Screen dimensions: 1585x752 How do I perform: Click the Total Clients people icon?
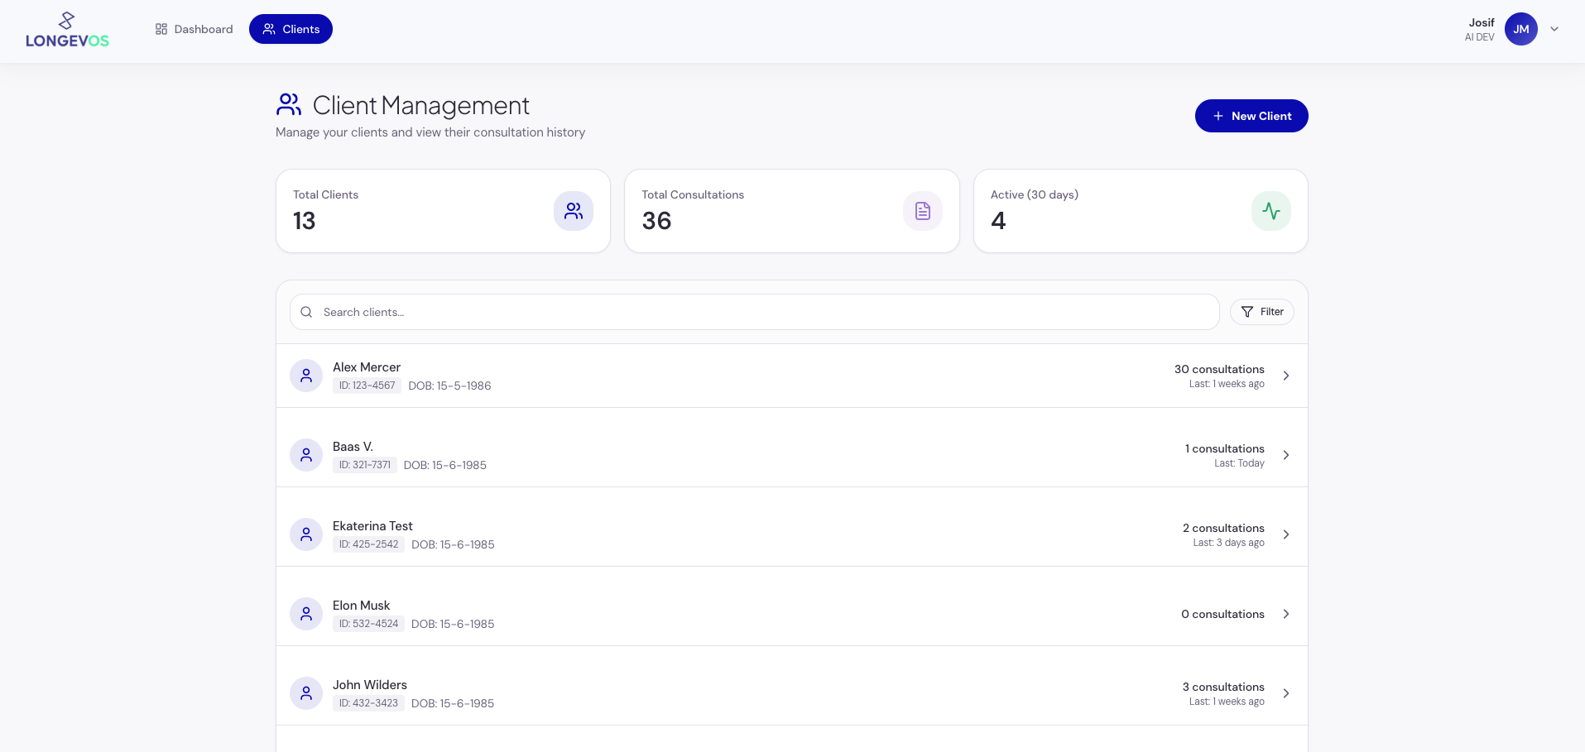click(574, 211)
